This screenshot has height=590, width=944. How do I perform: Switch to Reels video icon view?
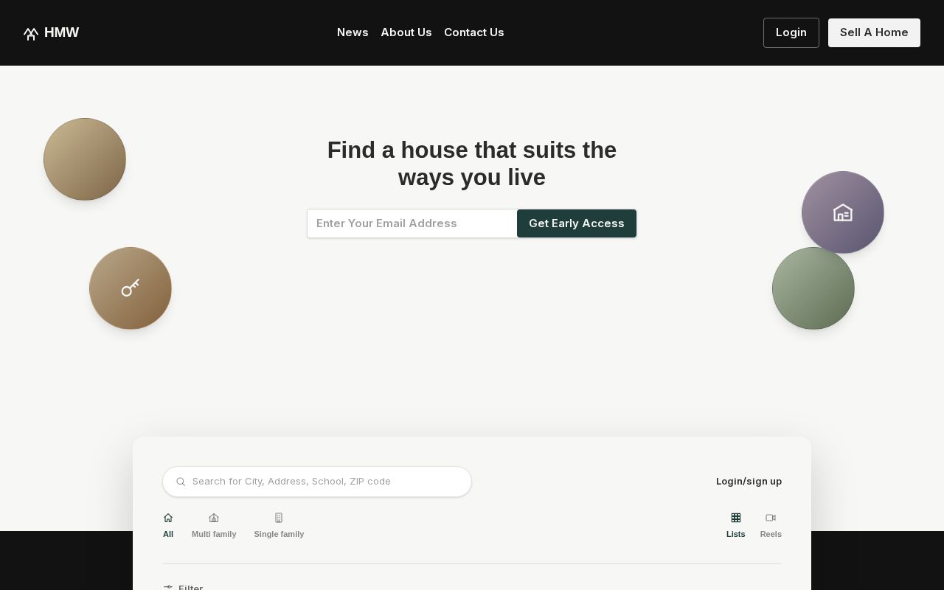click(x=771, y=518)
